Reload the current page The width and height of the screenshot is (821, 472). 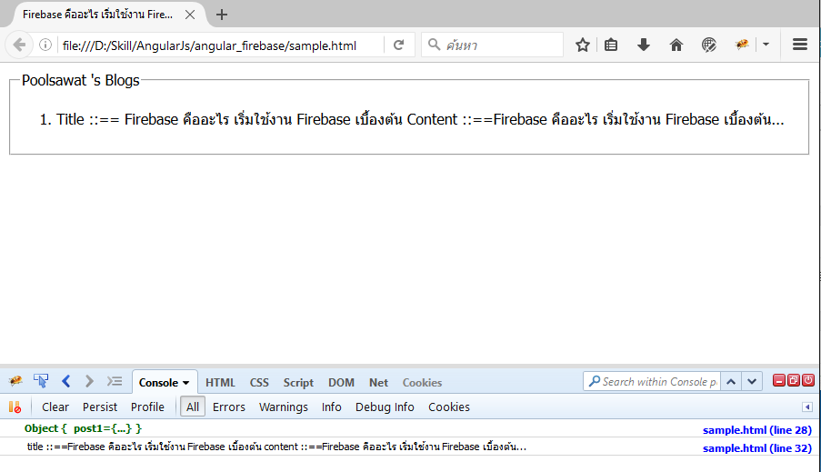(x=398, y=45)
